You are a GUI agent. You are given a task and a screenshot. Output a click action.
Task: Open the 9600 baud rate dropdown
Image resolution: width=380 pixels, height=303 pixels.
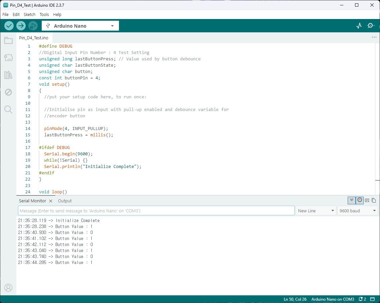pos(357,211)
